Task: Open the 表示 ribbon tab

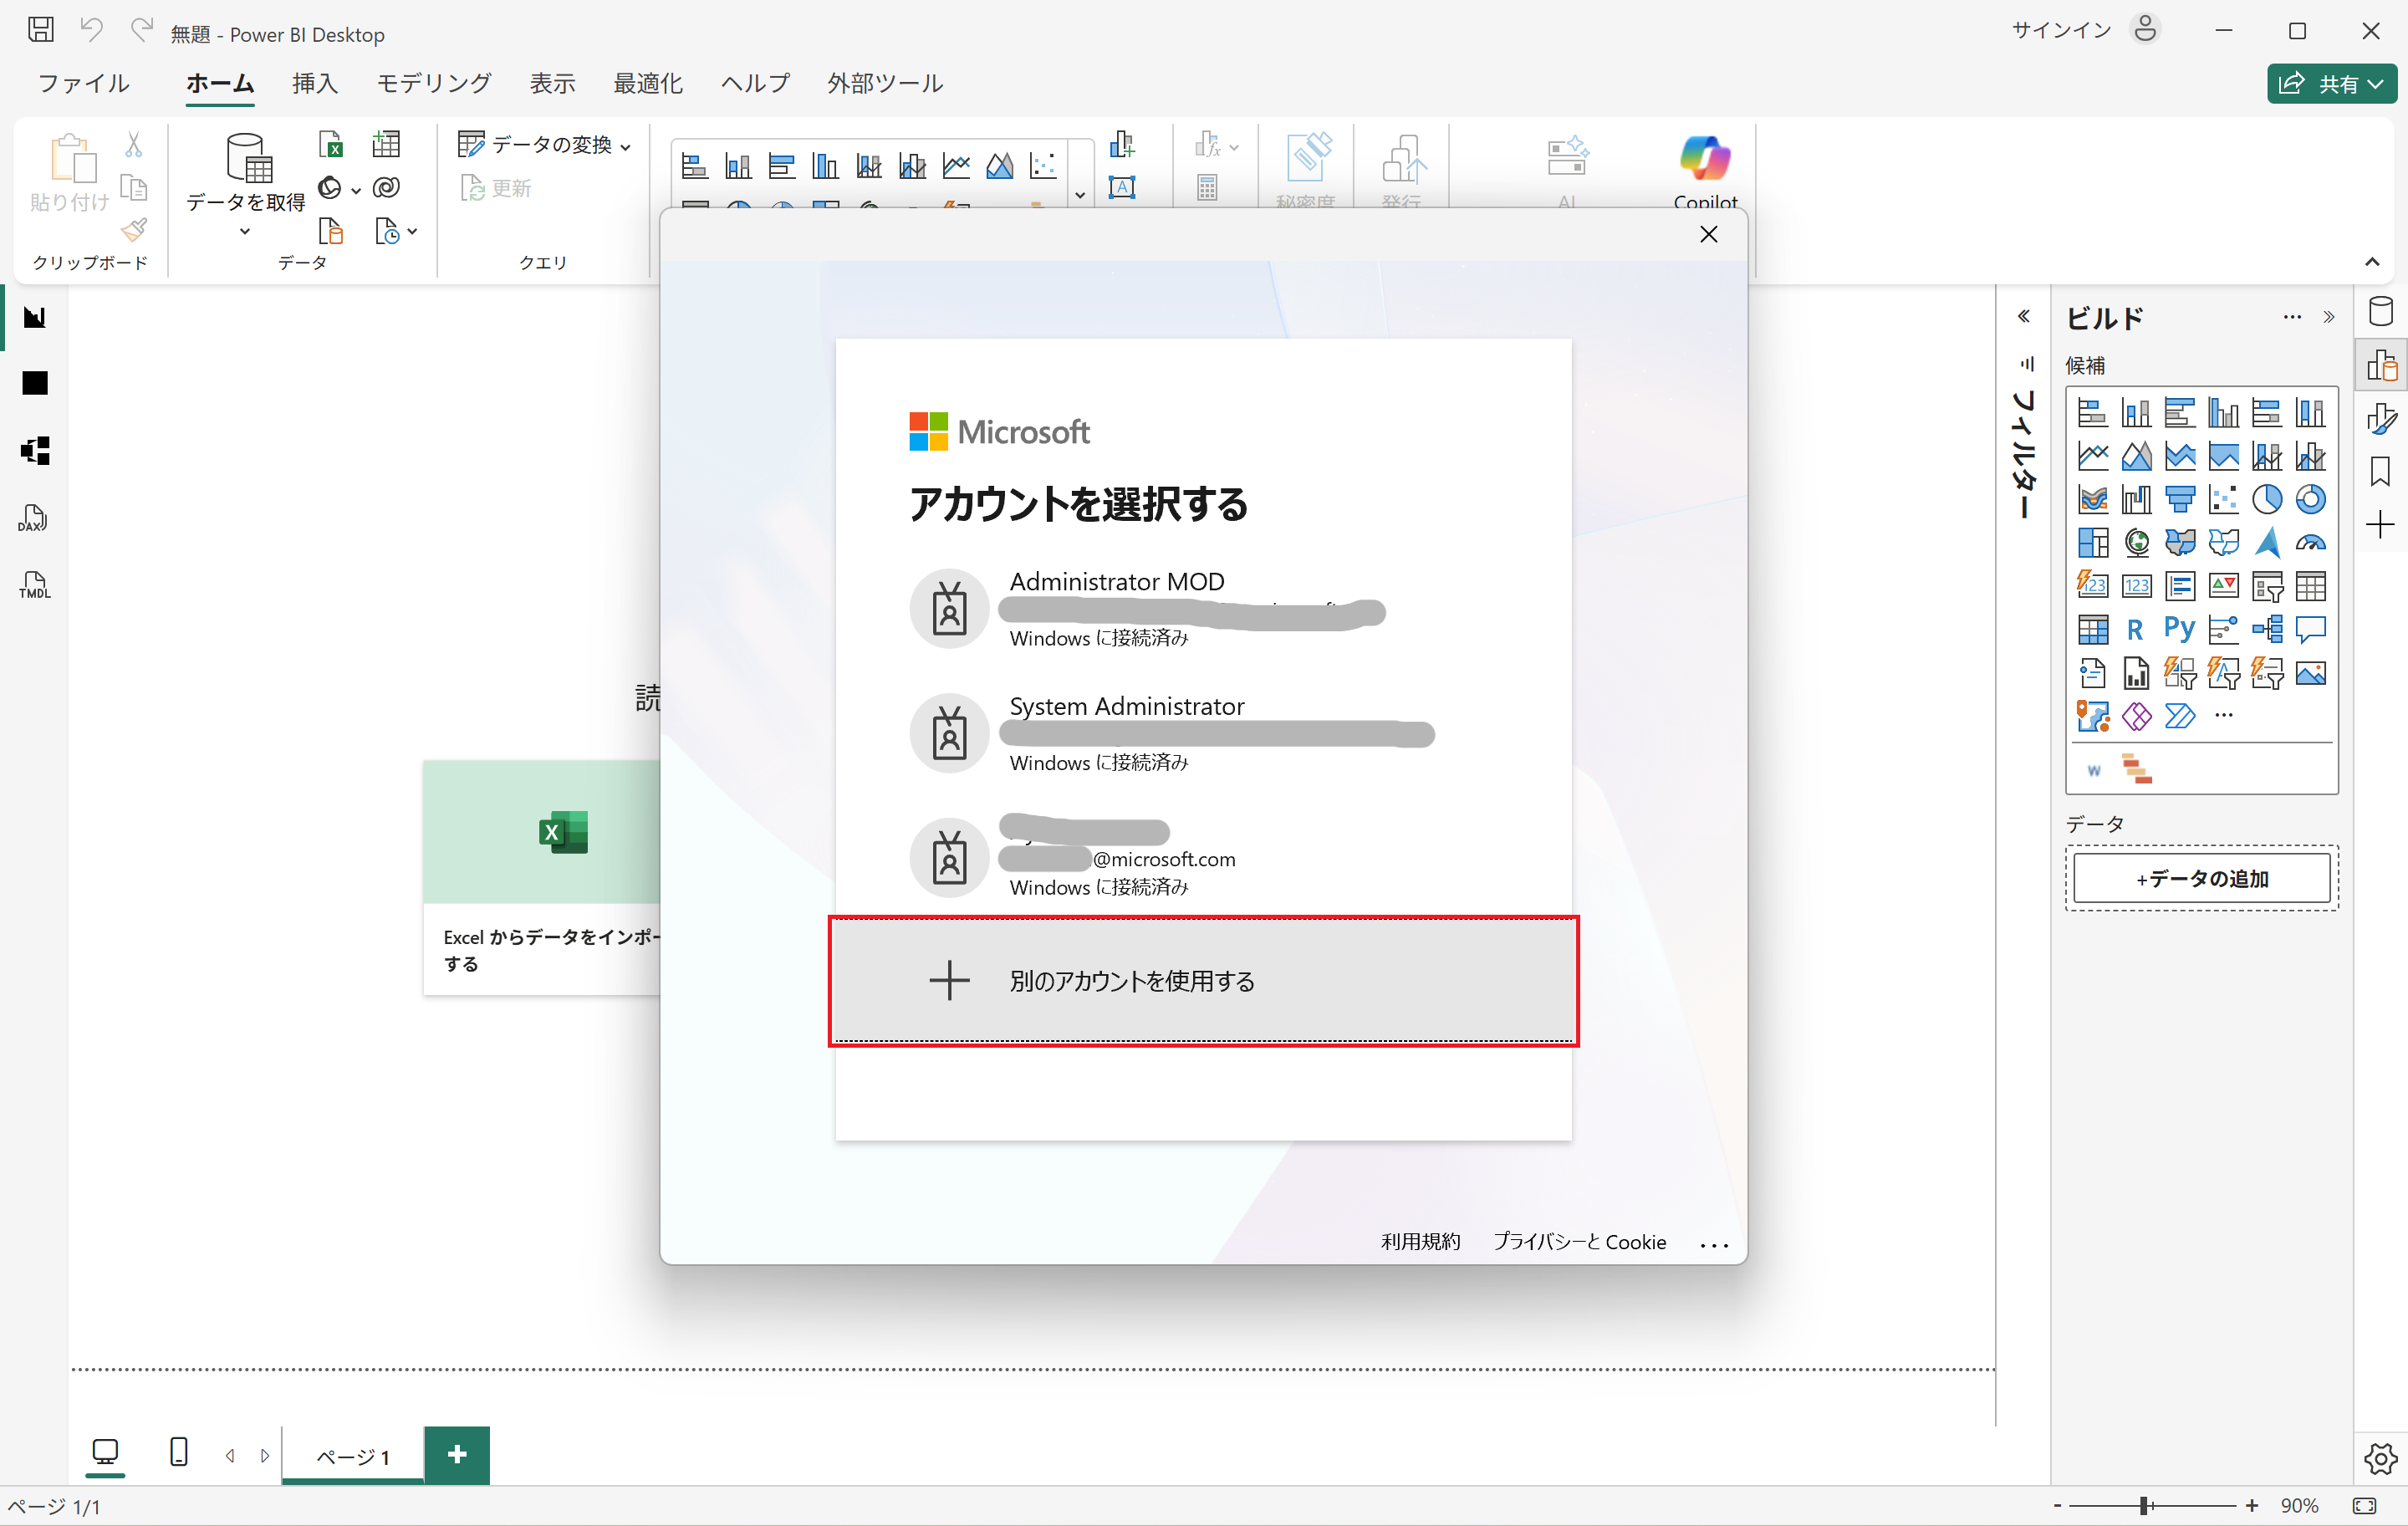Action: (x=552, y=84)
